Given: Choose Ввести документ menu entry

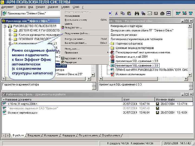Looking at the screenshot, I should pos(84,39).
